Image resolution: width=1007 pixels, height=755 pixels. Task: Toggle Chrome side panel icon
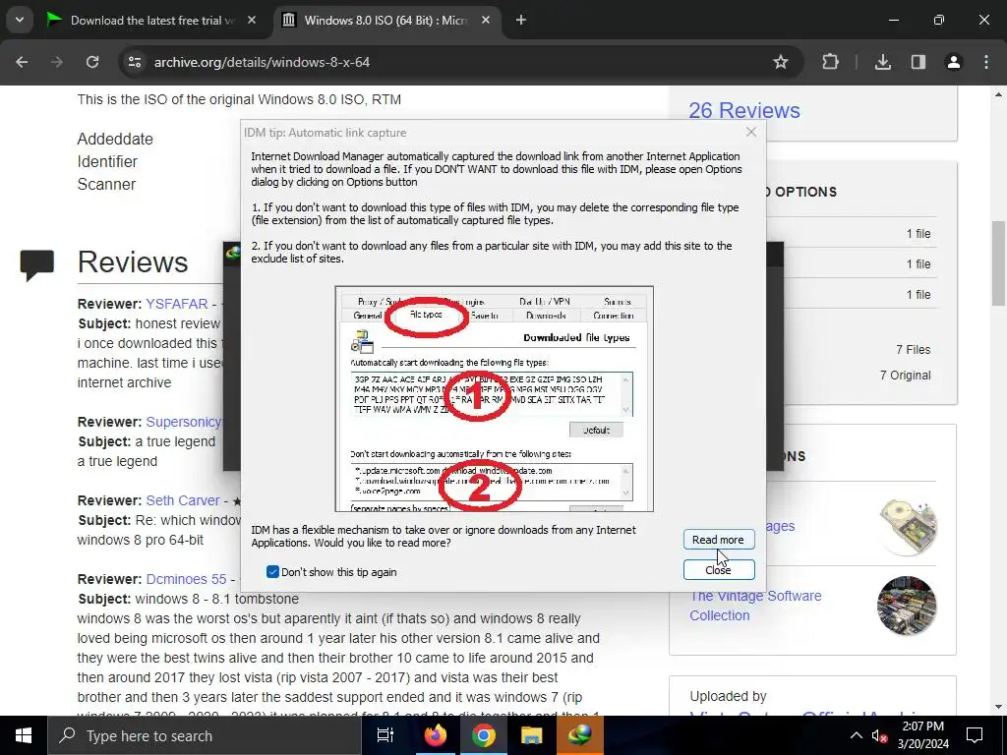918,62
